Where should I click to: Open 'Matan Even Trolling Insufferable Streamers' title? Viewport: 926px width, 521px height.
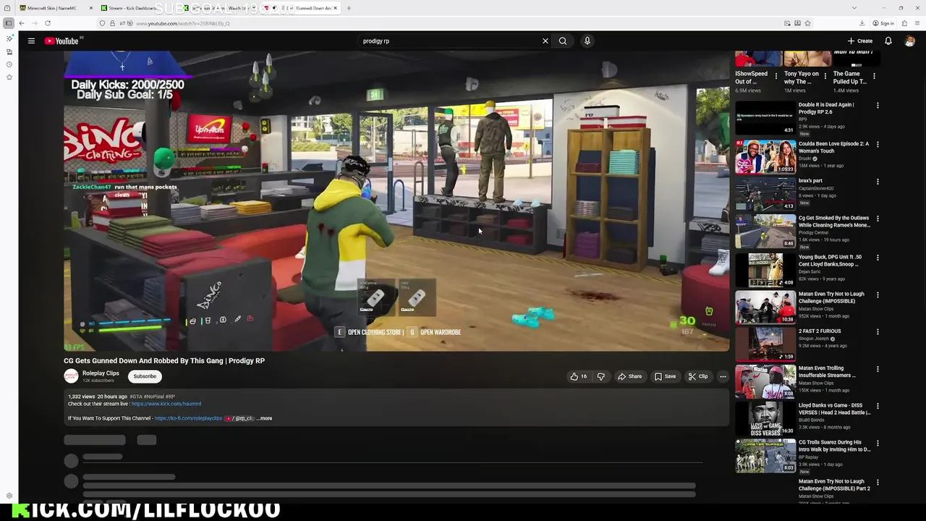[x=827, y=372]
